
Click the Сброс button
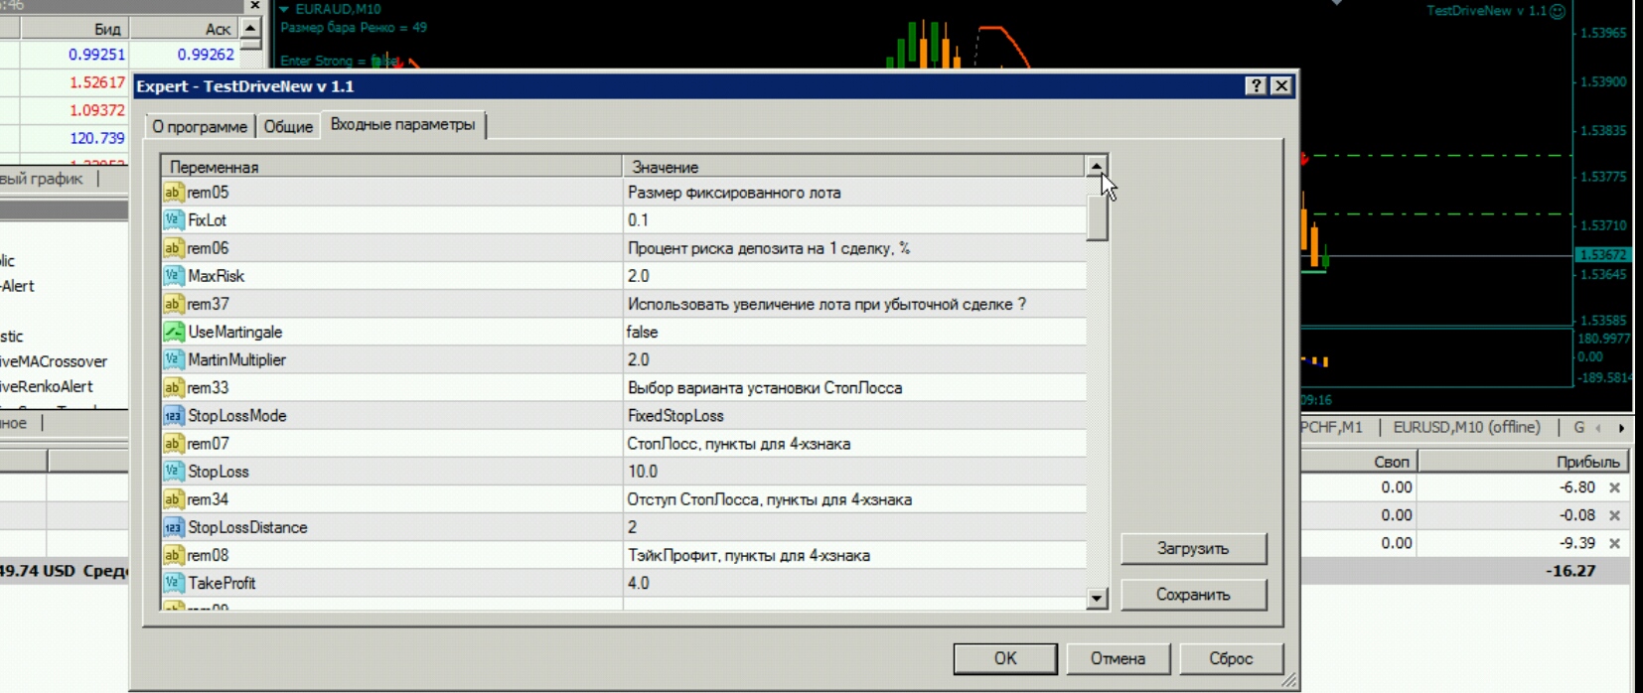[x=1231, y=658]
